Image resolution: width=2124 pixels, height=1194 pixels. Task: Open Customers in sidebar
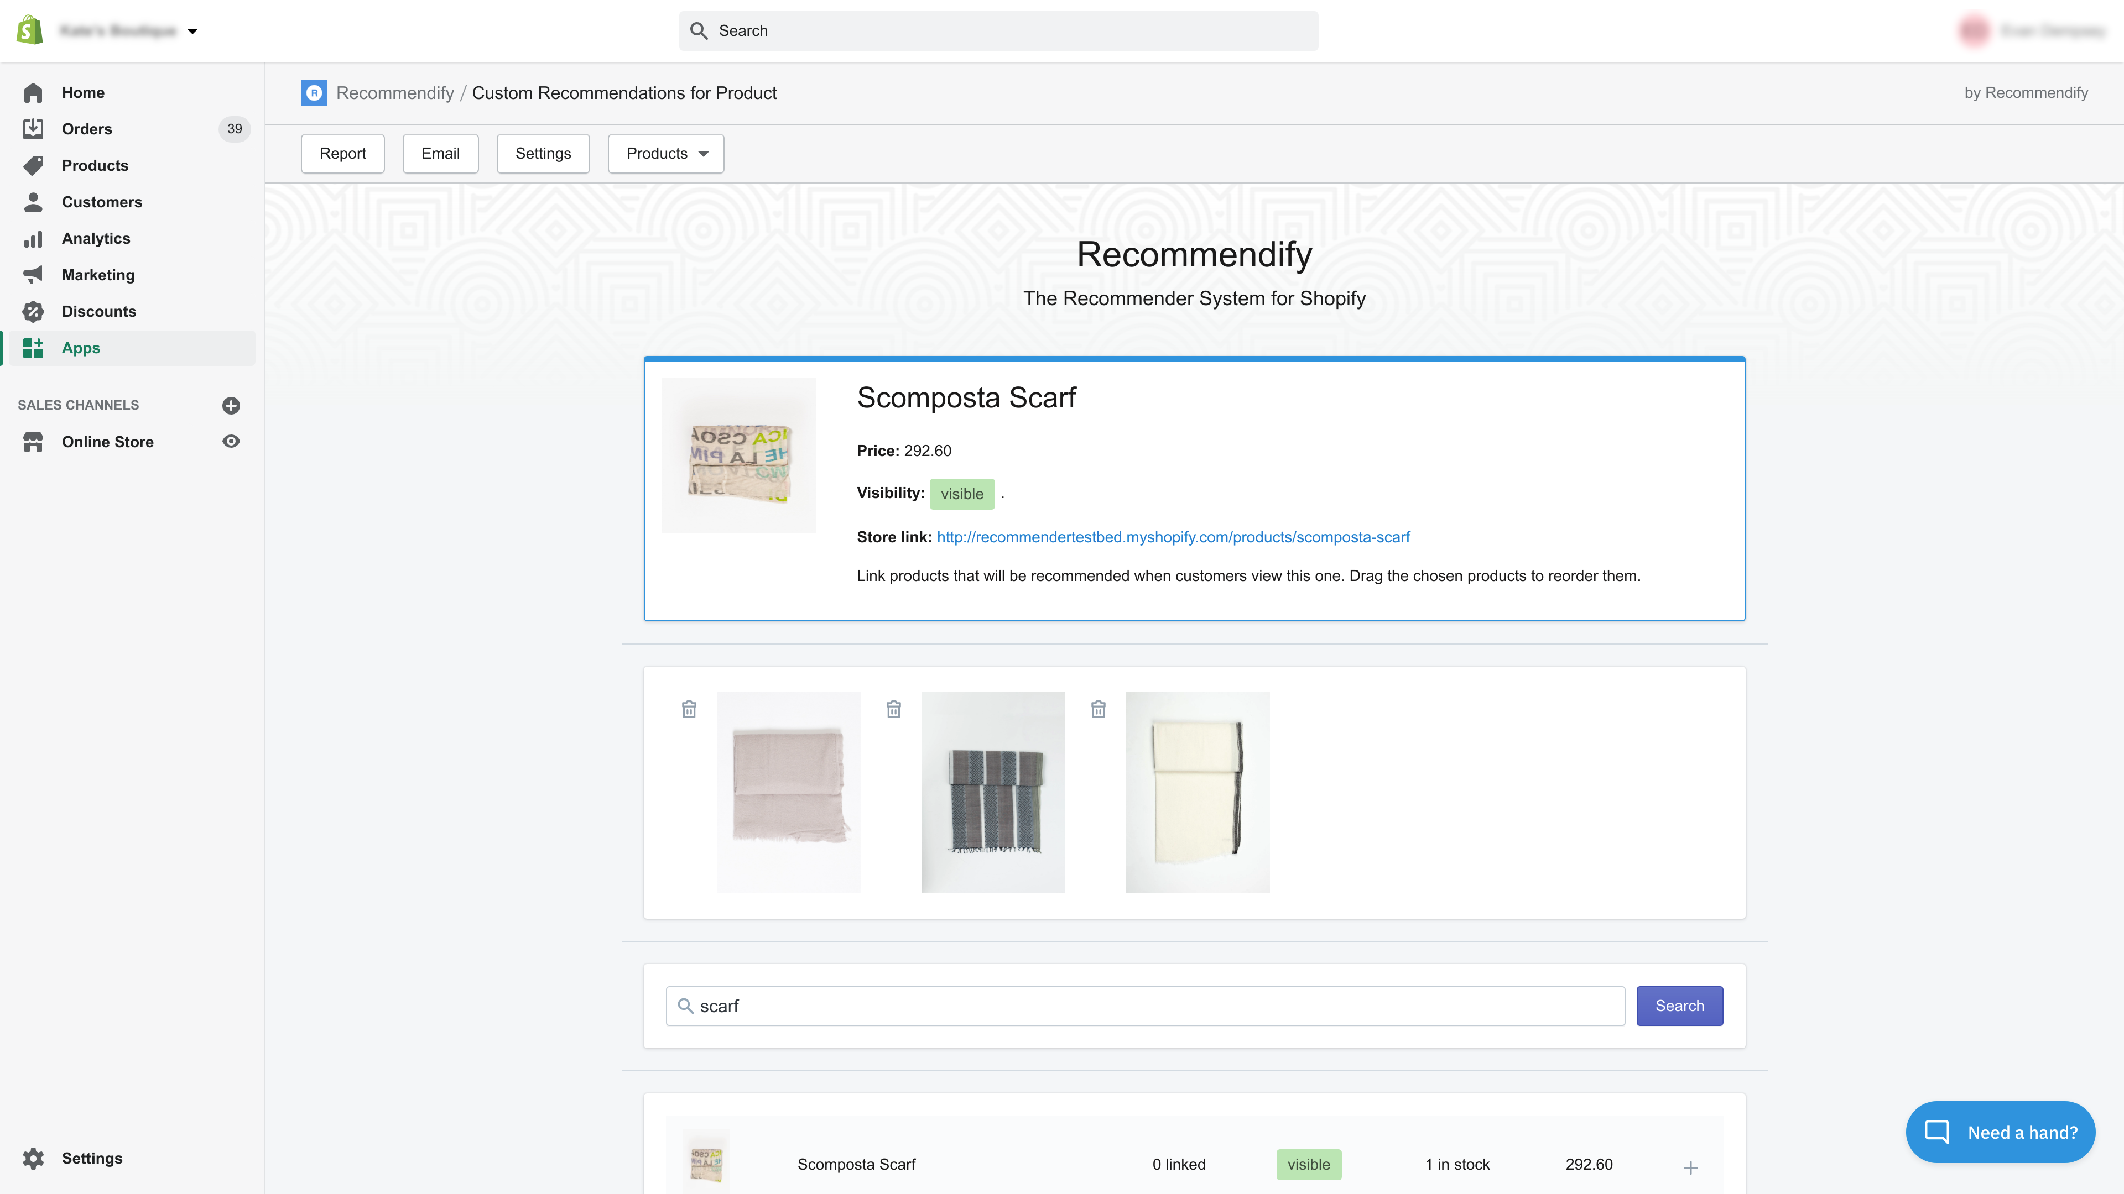101,202
